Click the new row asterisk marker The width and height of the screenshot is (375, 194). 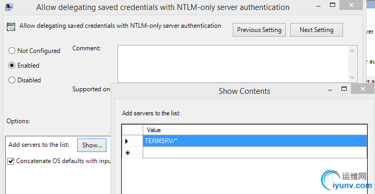pos(128,153)
